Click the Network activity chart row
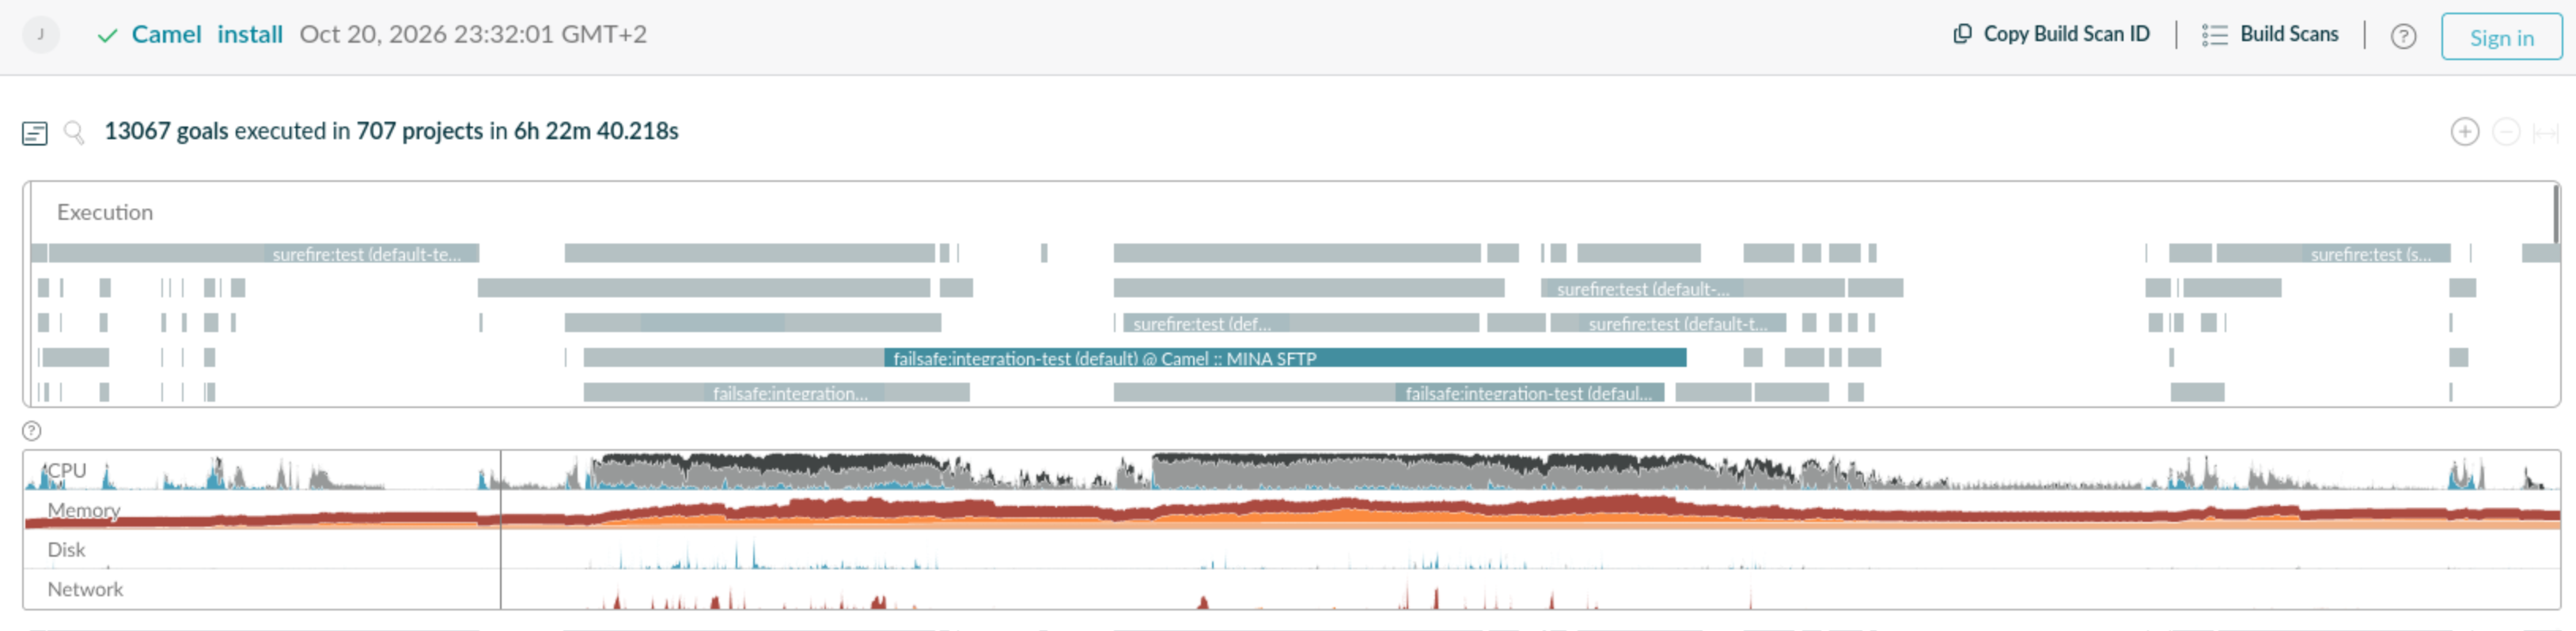 coord(1291,589)
